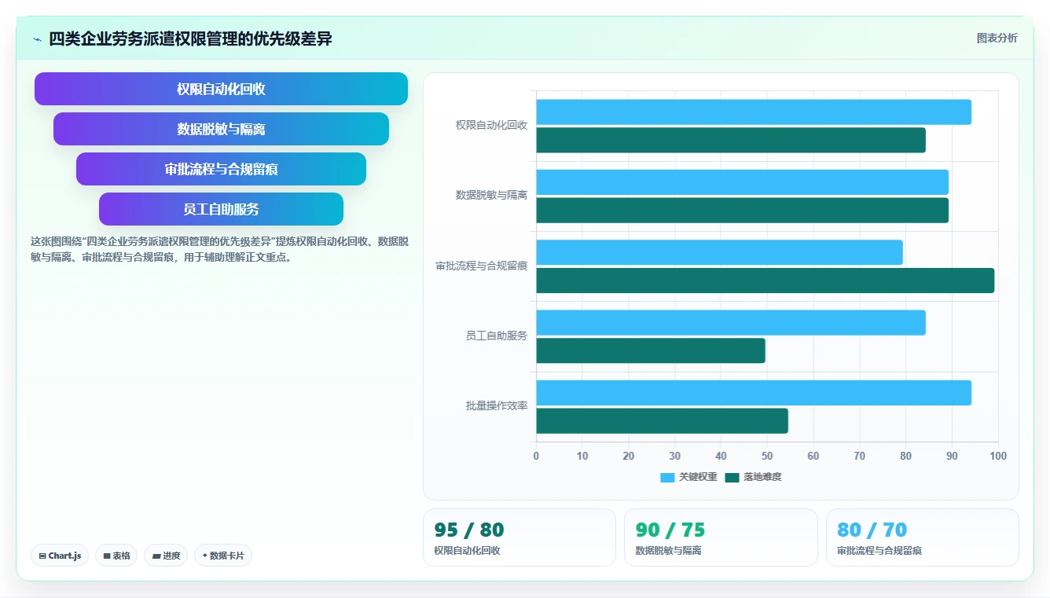Click the 批量操作效率 chart axis label

pyautogui.click(x=497, y=406)
